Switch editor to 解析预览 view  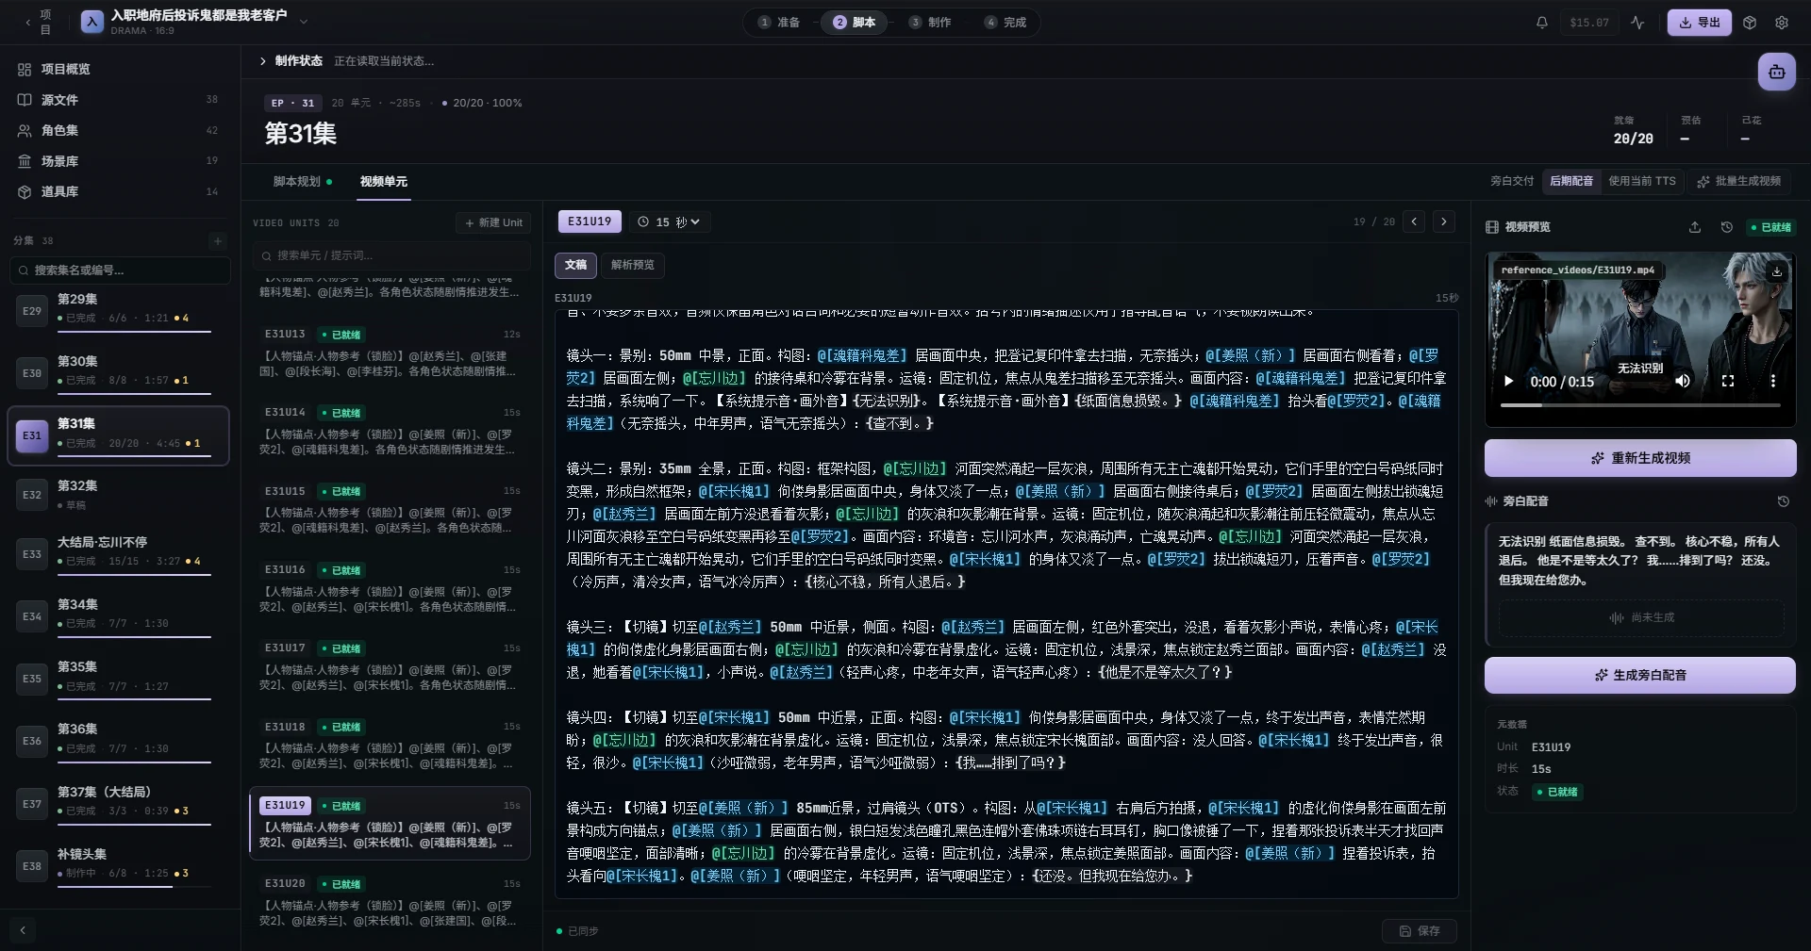pyautogui.click(x=632, y=265)
